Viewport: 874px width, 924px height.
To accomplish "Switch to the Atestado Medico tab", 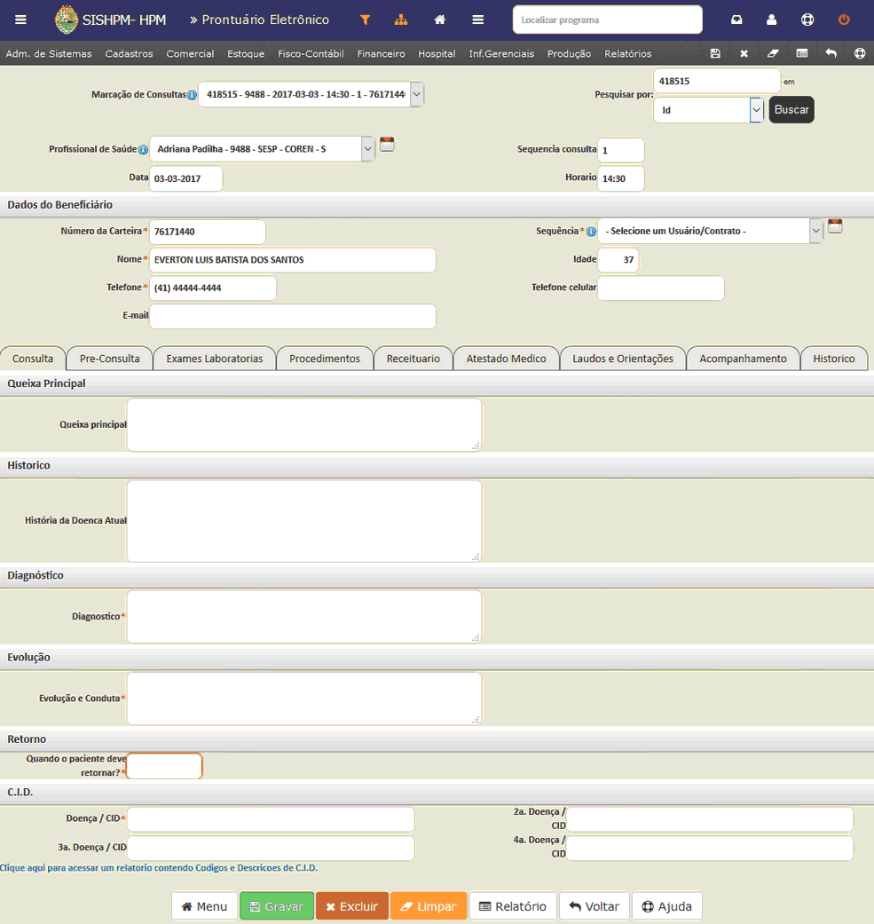I will (x=506, y=359).
